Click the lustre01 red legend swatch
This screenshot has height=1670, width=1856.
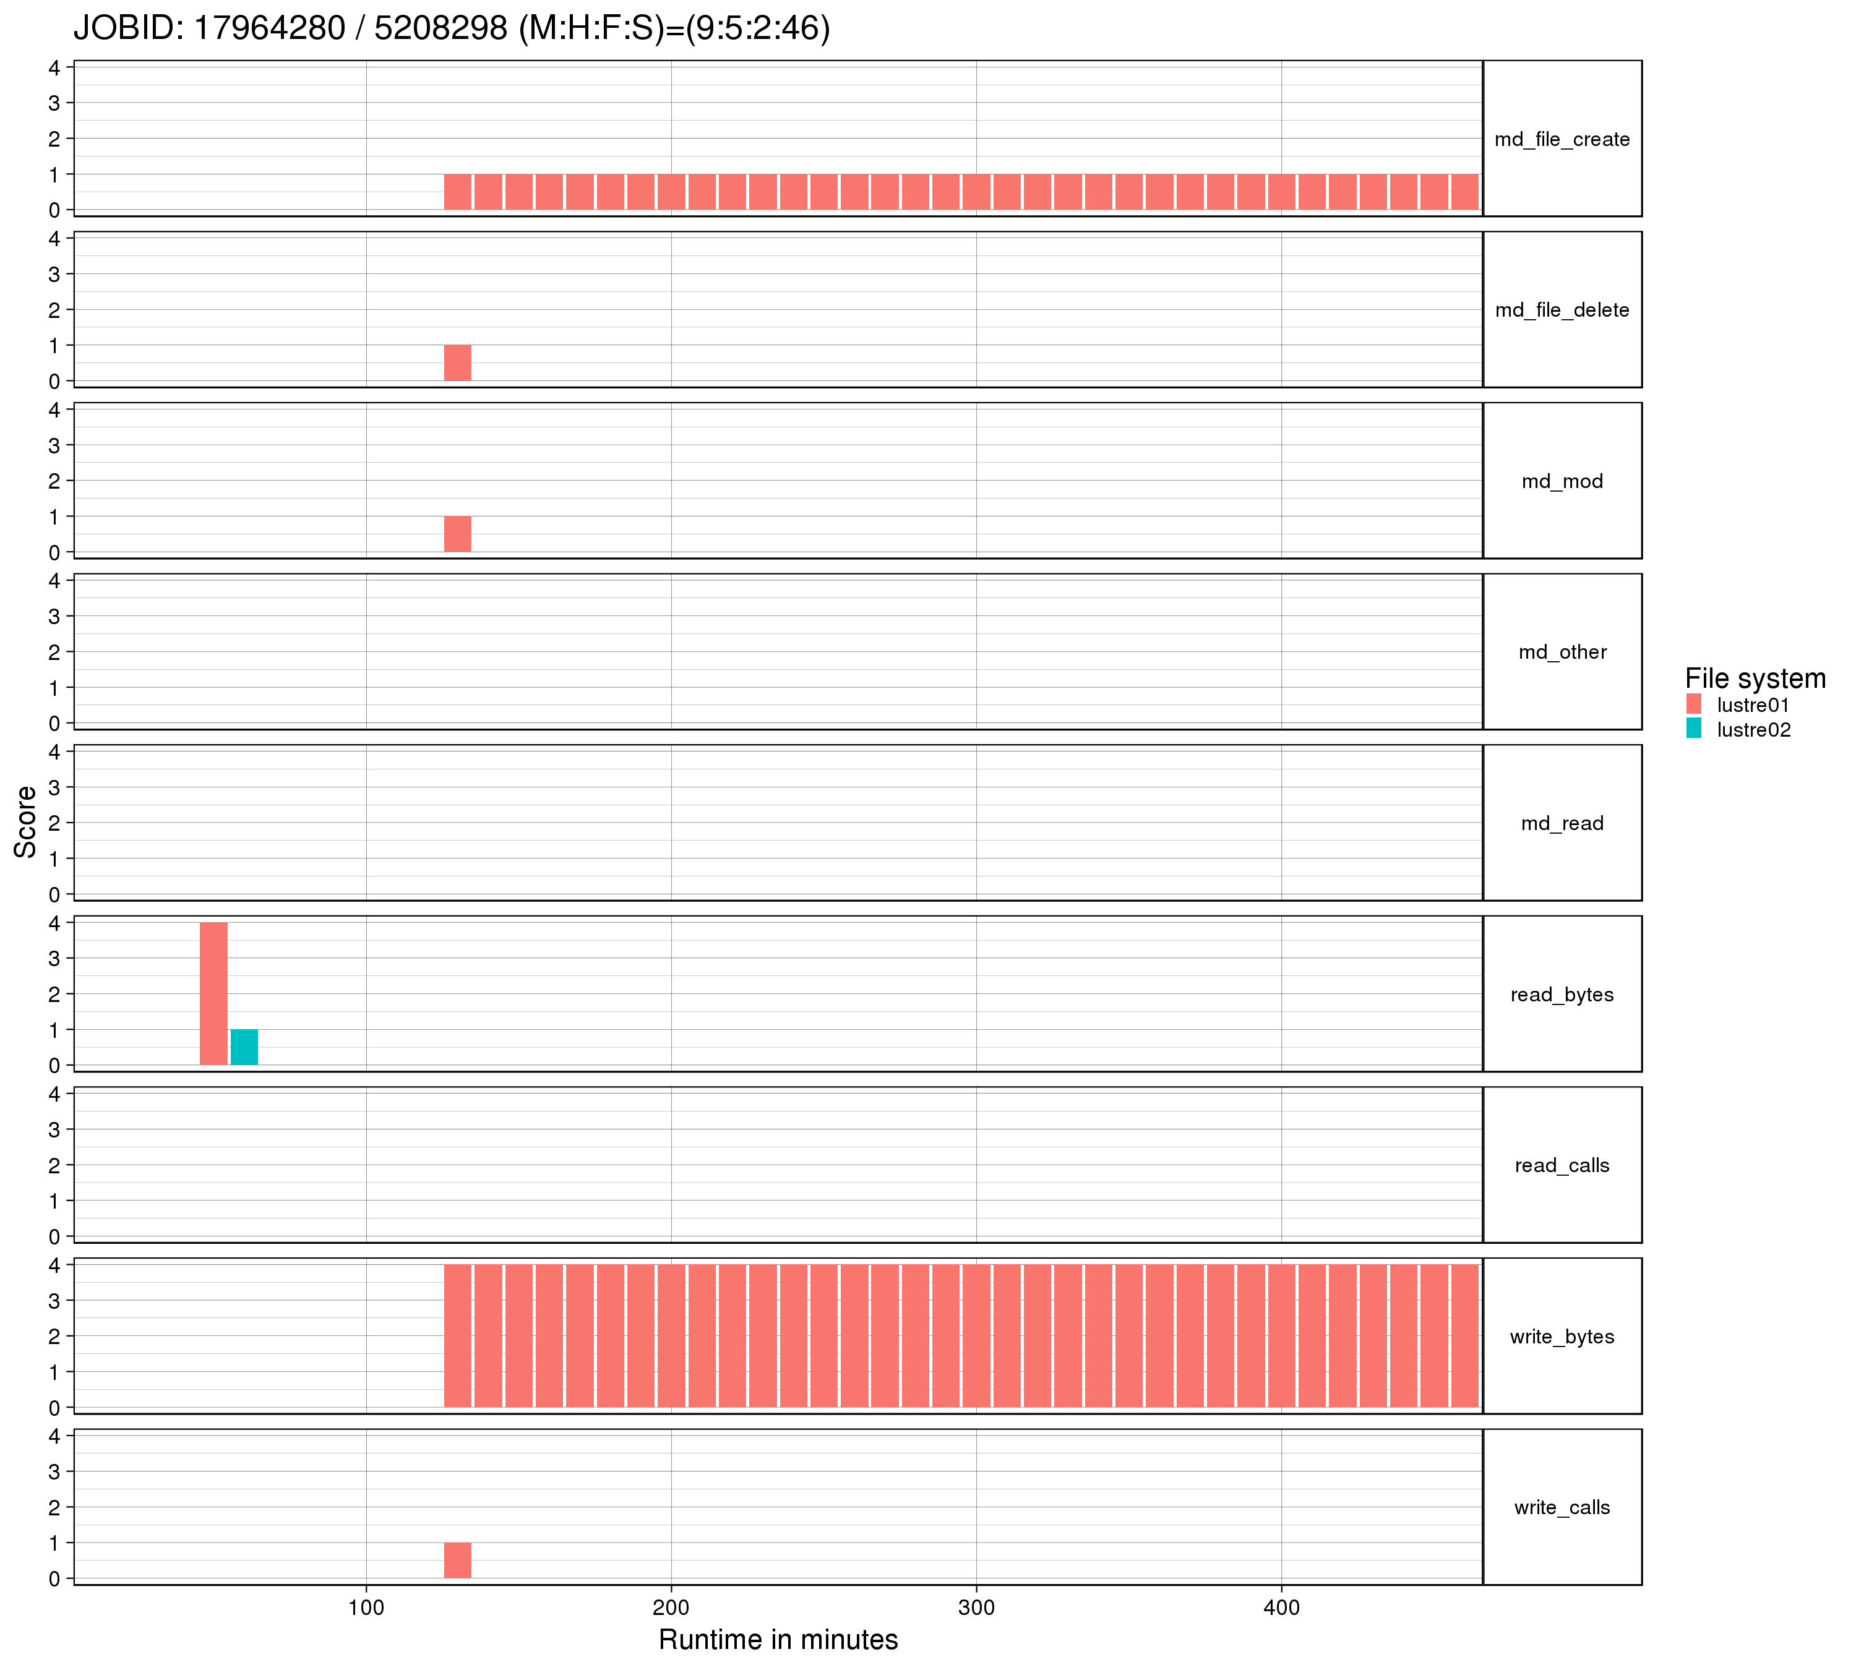click(x=1693, y=704)
